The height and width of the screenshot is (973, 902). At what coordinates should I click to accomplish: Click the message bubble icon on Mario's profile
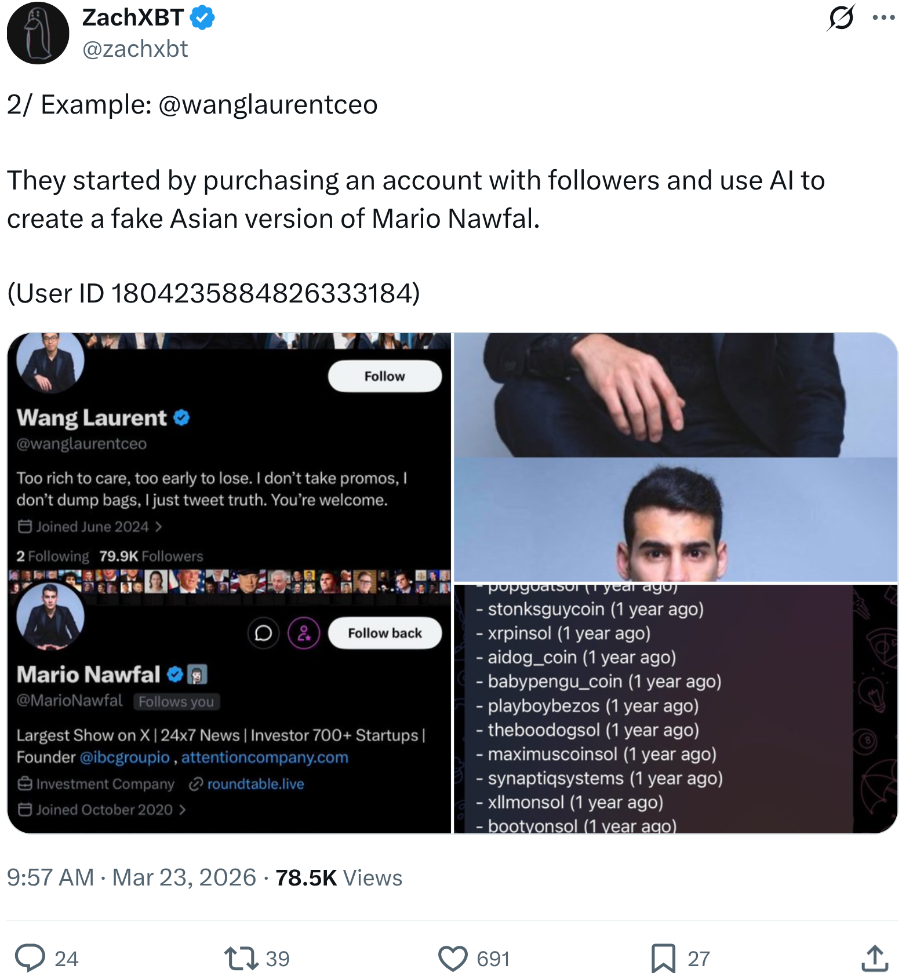pyautogui.click(x=263, y=633)
